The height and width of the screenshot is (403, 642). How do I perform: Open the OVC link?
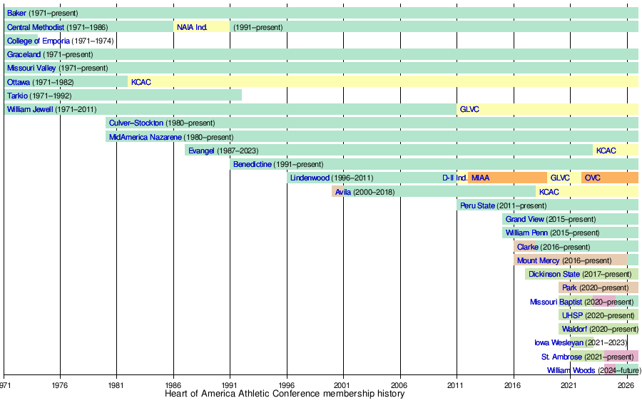(x=593, y=178)
